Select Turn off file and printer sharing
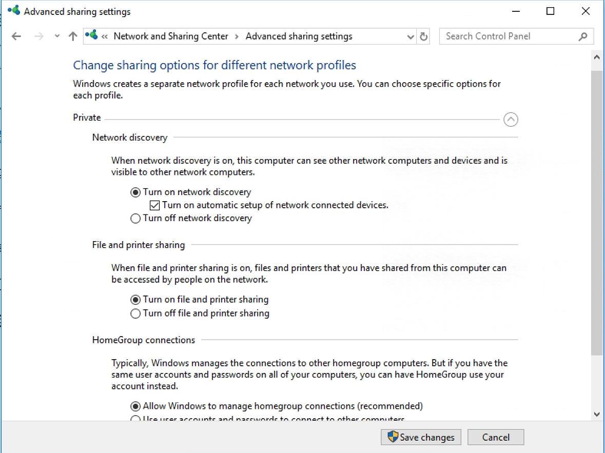Screen dimensions: 605x453 135,313
